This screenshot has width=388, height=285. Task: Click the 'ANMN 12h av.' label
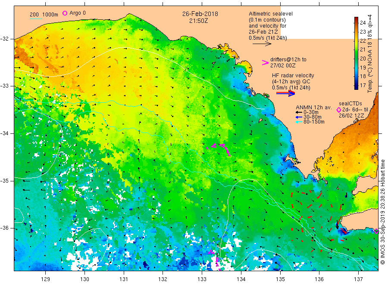tap(313, 108)
